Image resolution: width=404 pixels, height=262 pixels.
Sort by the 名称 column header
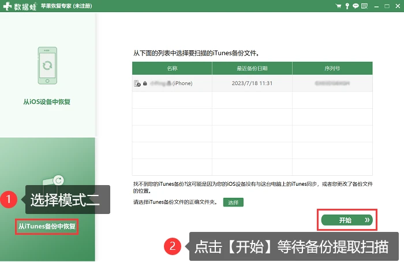pyautogui.click(x=172, y=68)
